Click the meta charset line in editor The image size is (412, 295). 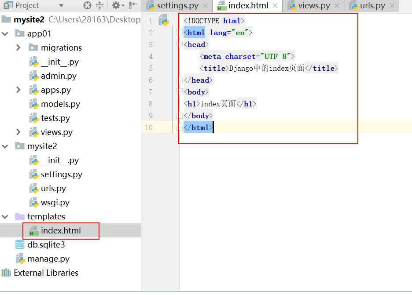[247, 56]
